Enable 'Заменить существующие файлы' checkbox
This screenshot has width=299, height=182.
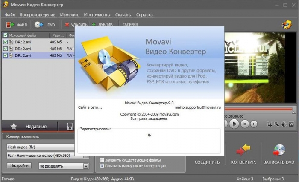(x=102, y=159)
